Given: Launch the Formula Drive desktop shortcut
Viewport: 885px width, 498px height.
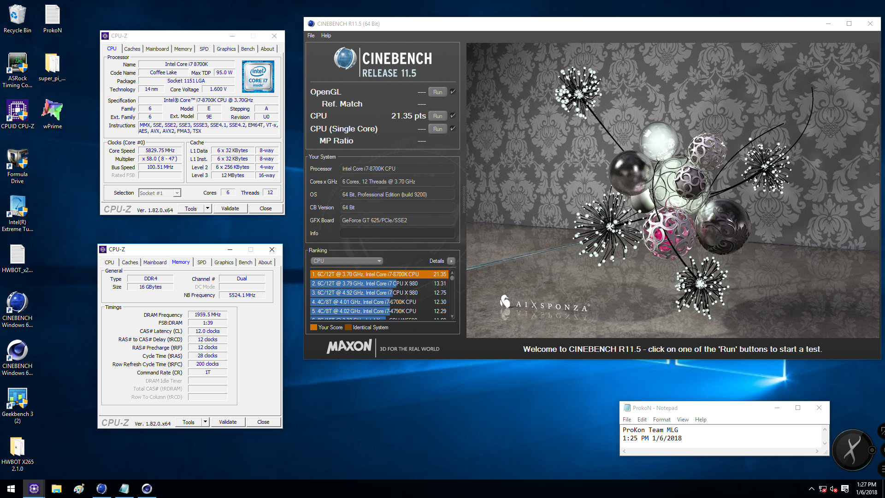Looking at the screenshot, I should click(17, 166).
